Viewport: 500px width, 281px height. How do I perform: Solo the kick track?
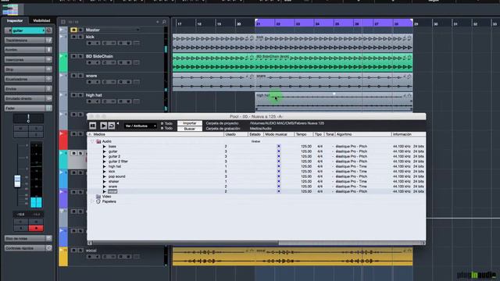click(x=80, y=37)
